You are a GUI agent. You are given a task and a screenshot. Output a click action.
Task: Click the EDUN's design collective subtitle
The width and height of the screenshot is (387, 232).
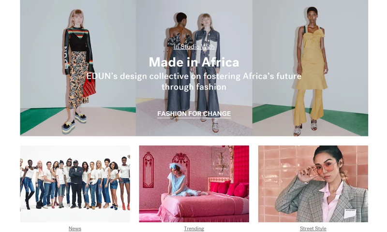[x=194, y=81]
